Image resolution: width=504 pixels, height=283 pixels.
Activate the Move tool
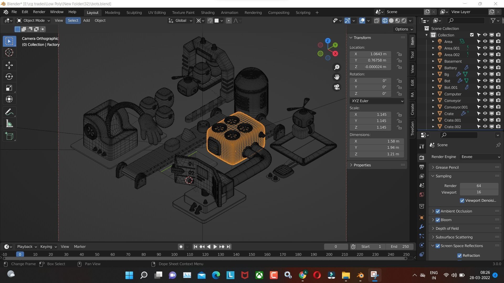(9, 65)
